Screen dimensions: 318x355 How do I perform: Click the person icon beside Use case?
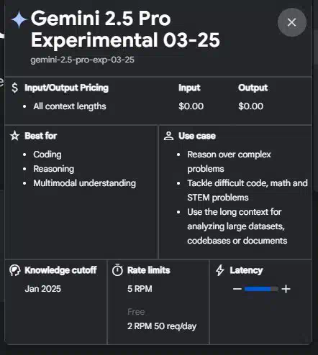pyautogui.click(x=168, y=136)
